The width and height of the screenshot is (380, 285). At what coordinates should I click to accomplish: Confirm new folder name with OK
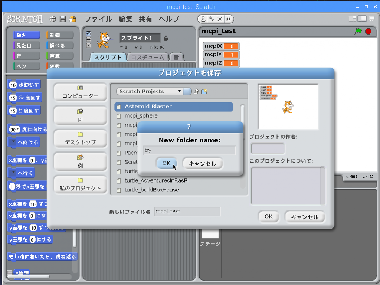pyautogui.click(x=166, y=163)
